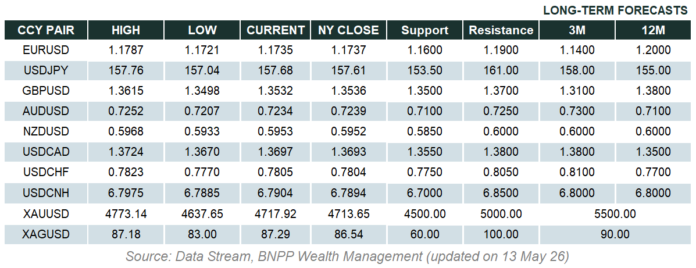
Task: Click the LONG-TERM FORECASTS heading
Action: [615, 10]
